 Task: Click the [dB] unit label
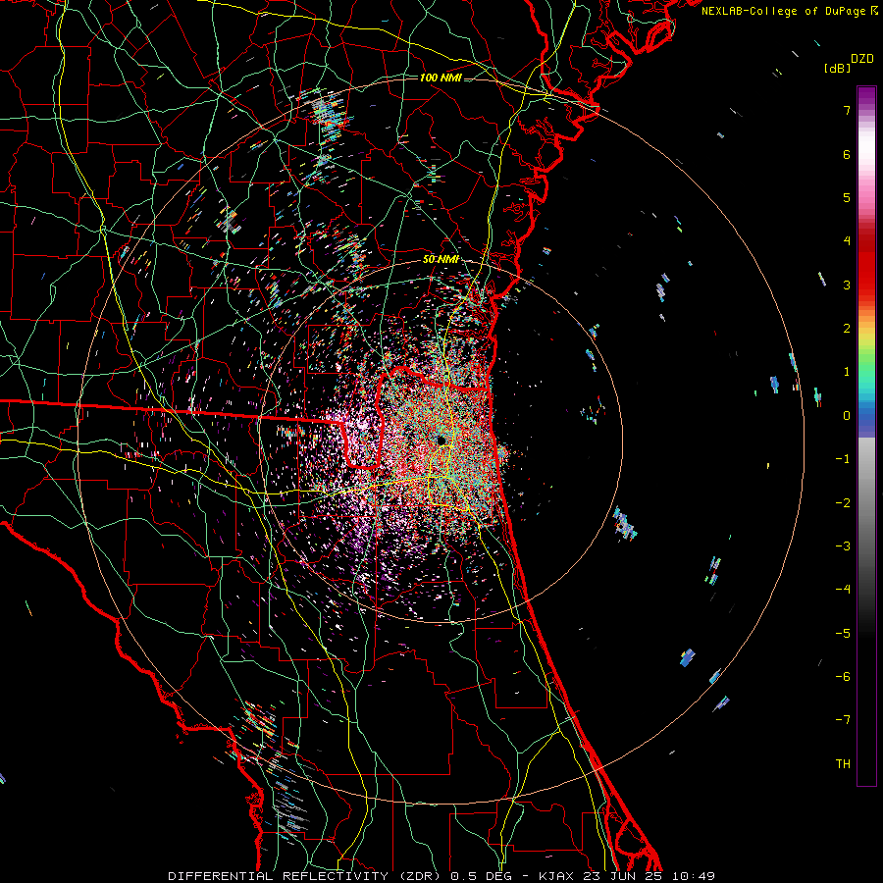[838, 68]
